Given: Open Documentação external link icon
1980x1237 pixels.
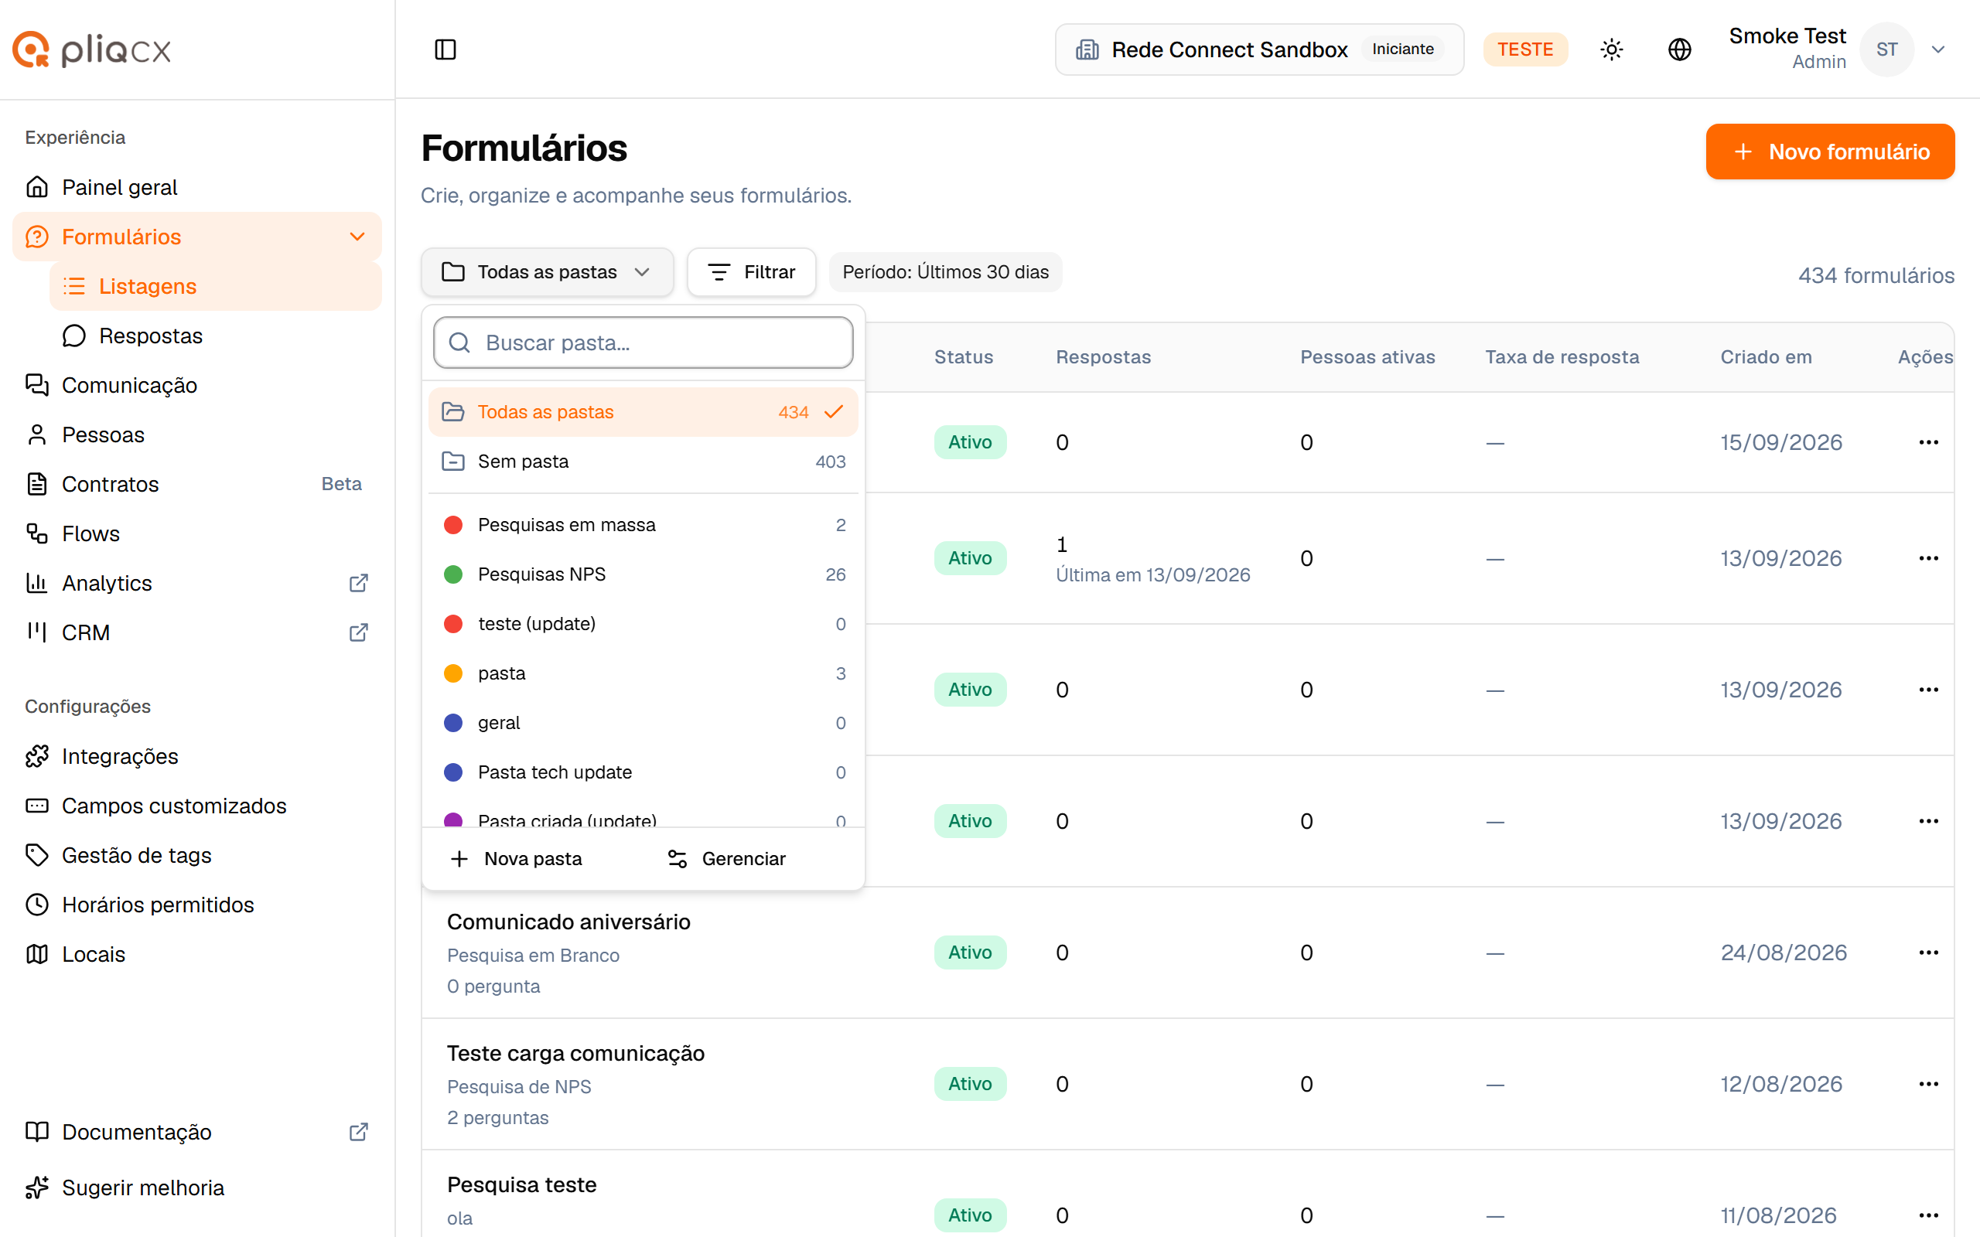Looking at the screenshot, I should click(358, 1131).
